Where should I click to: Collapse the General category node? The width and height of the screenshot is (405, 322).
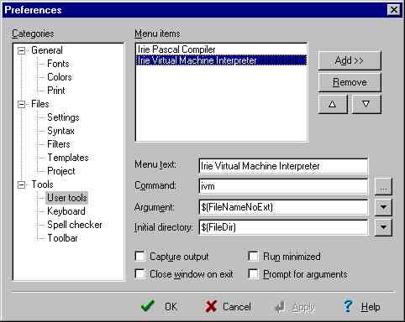tap(22, 50)
